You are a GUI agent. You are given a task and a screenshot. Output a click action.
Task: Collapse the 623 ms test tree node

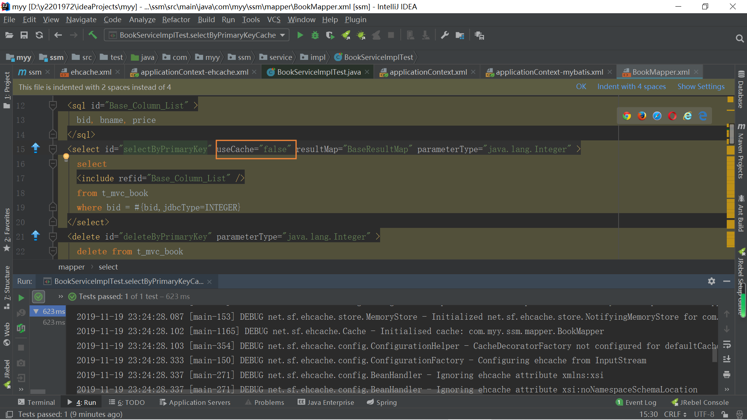pos(36,311)
